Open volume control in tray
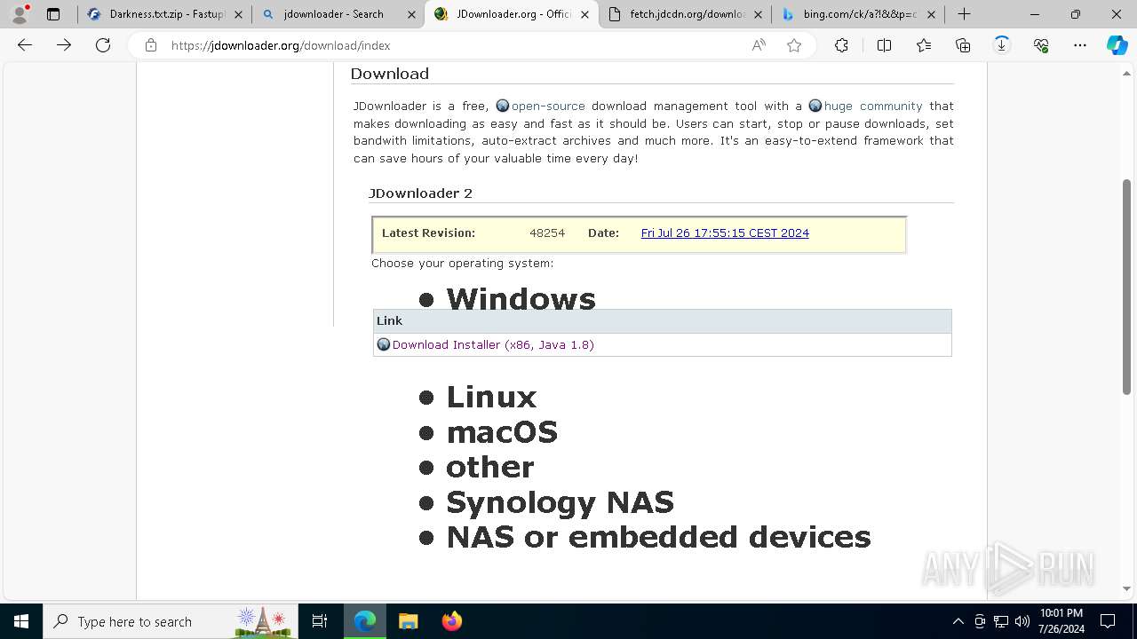This screenshot has height=639, width=1137. pos(1022,621)
